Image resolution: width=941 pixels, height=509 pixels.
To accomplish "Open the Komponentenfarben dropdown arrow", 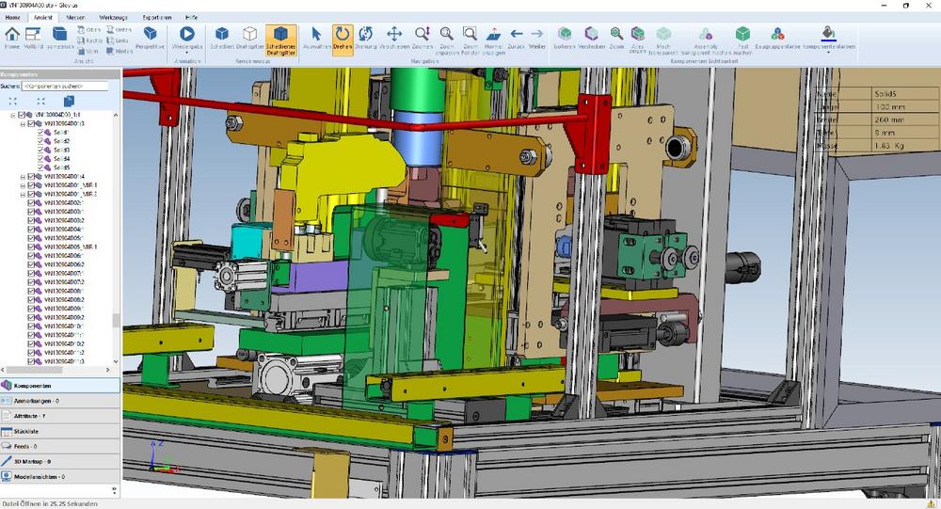I will pyautogui.click(x=828, y=54).
